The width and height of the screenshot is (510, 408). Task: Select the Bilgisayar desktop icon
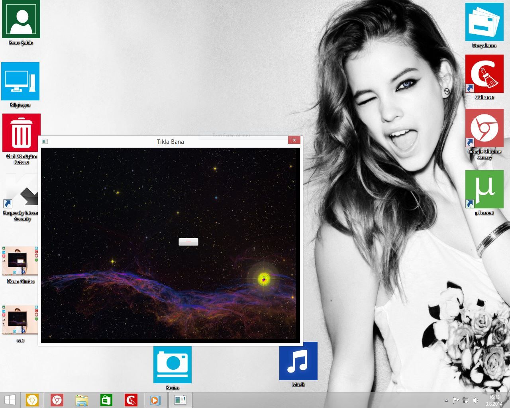(20, 81)
